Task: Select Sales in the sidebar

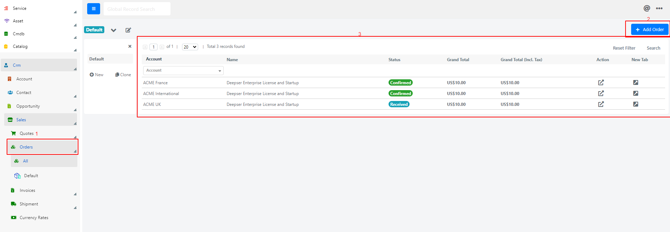Action: pos(41,120)
